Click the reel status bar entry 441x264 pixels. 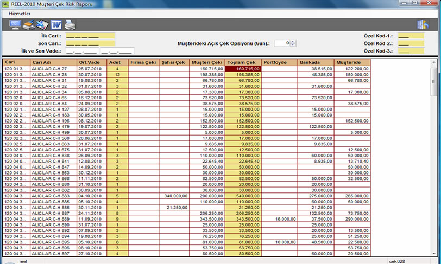[x=23, y=261]
